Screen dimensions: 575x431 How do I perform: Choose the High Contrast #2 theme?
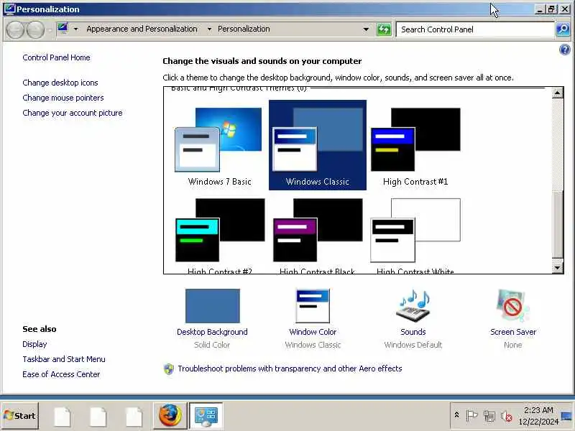219,235
